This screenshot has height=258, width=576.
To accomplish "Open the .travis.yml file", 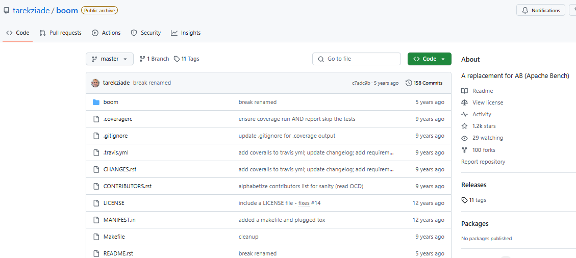I will pos(116,152).
